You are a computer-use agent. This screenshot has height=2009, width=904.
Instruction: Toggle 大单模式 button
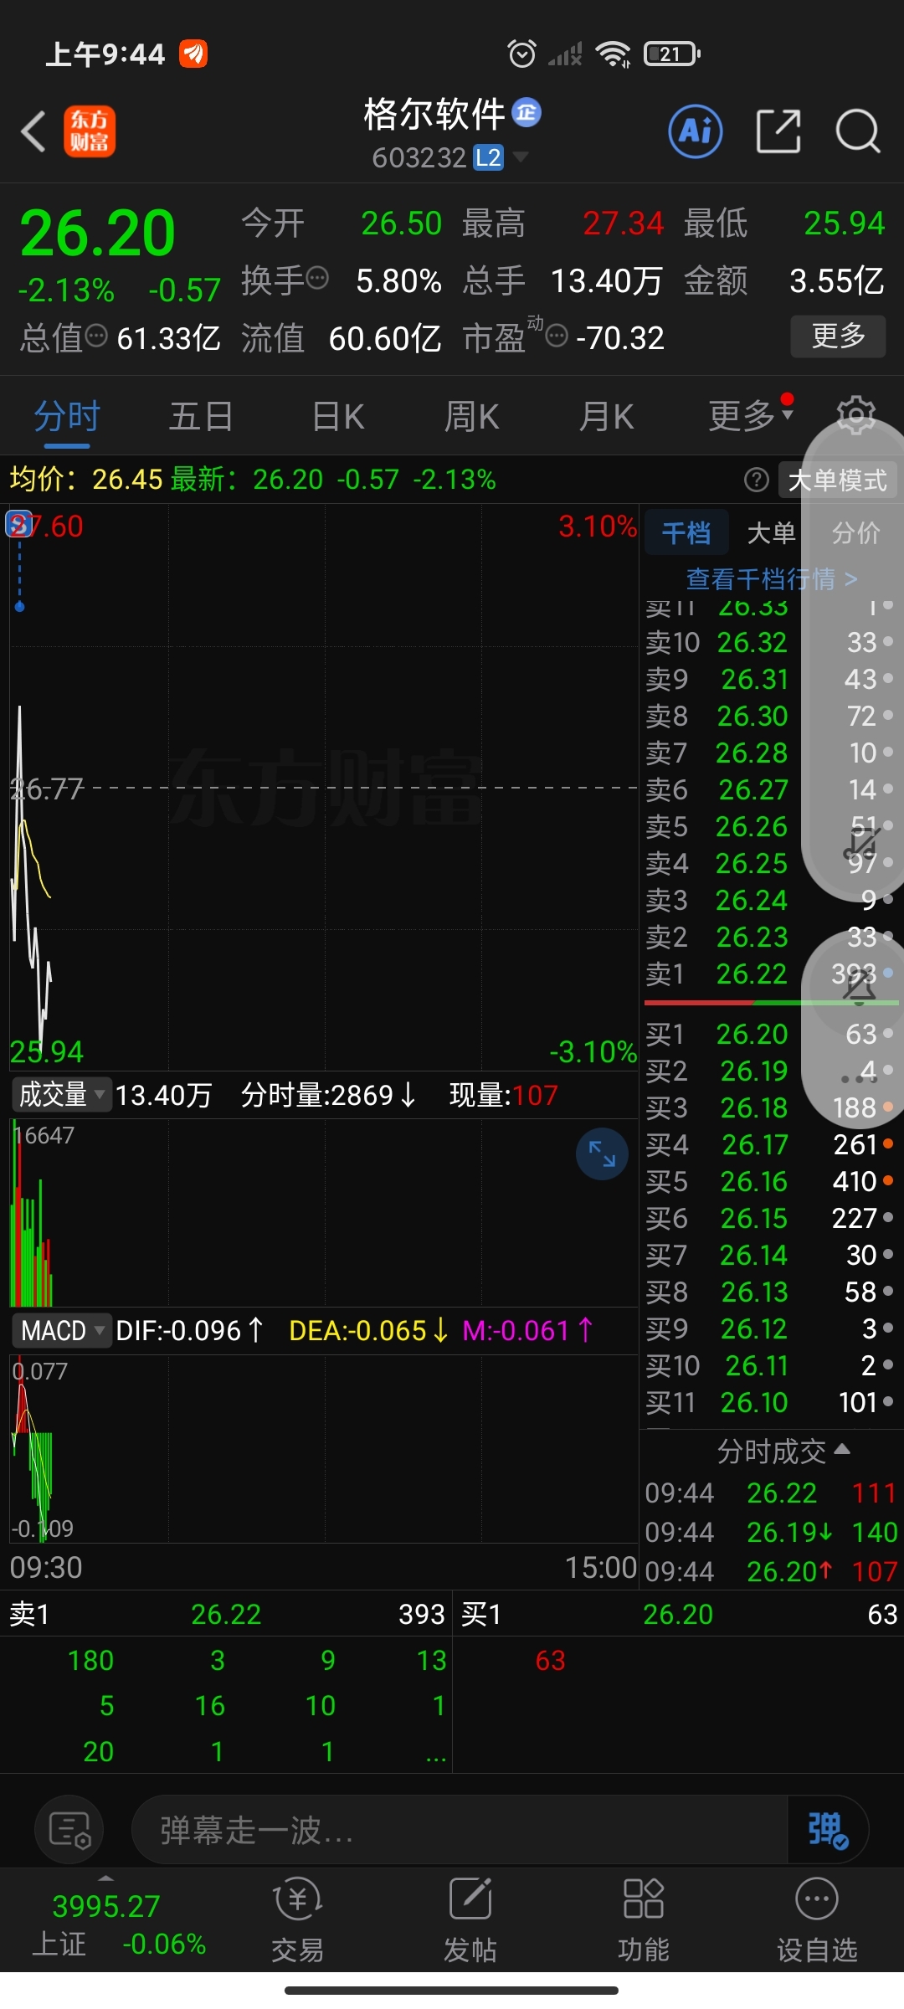tap(837, 480)
